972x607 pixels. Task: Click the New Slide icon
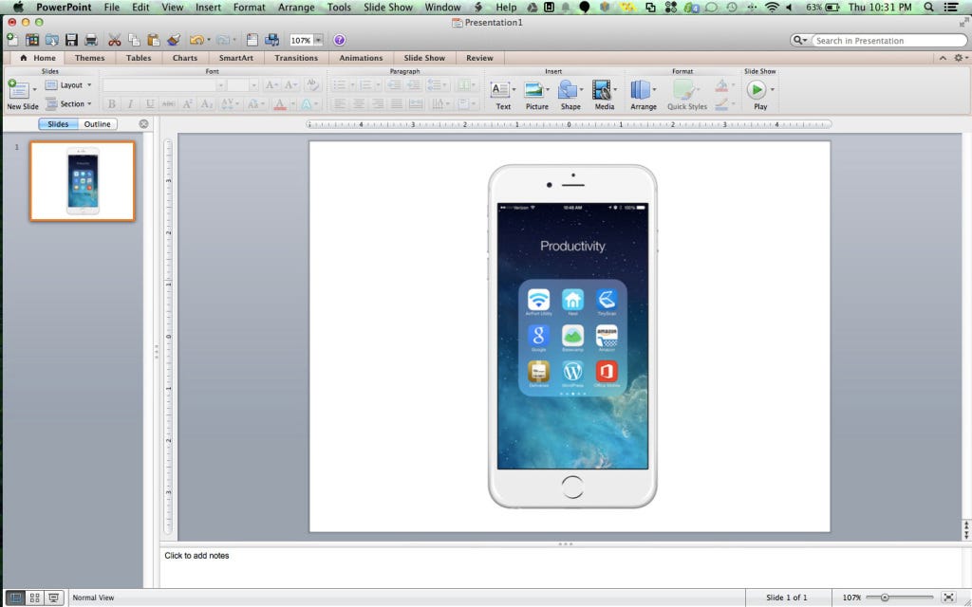pos(18,89)
